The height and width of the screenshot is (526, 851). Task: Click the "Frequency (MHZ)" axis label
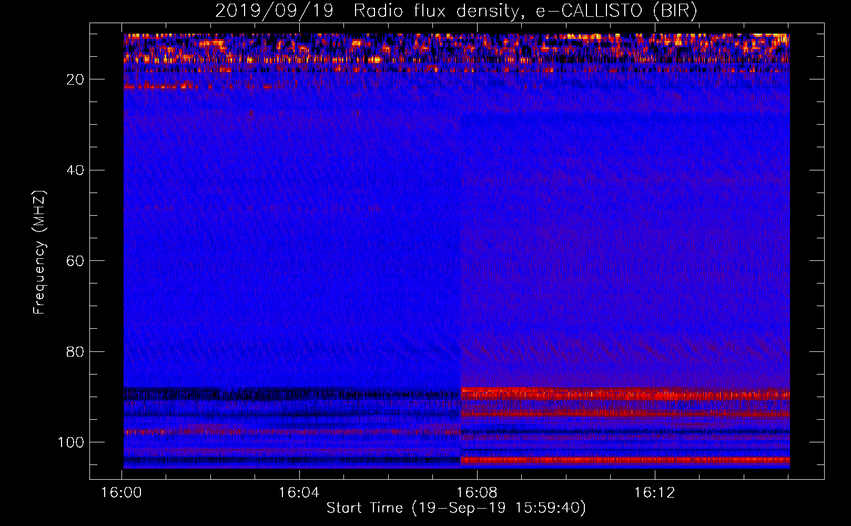(x=39, y=252)
